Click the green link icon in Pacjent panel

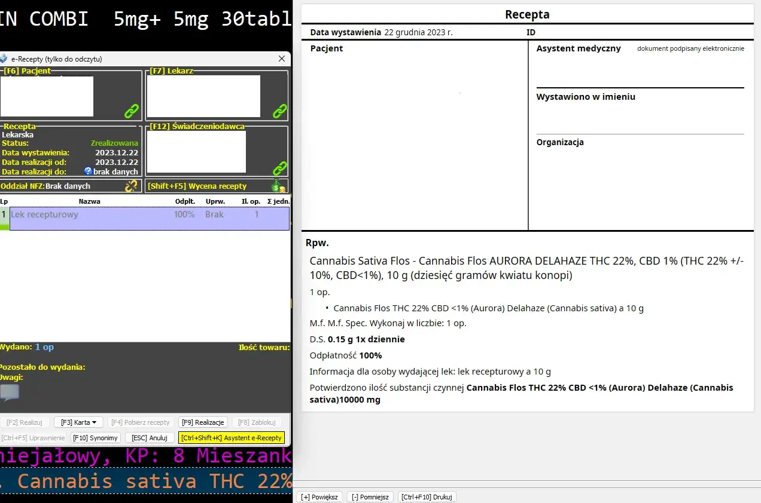tap(131, 111)
